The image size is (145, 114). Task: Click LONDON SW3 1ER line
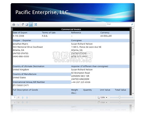[x=80, y=76]
